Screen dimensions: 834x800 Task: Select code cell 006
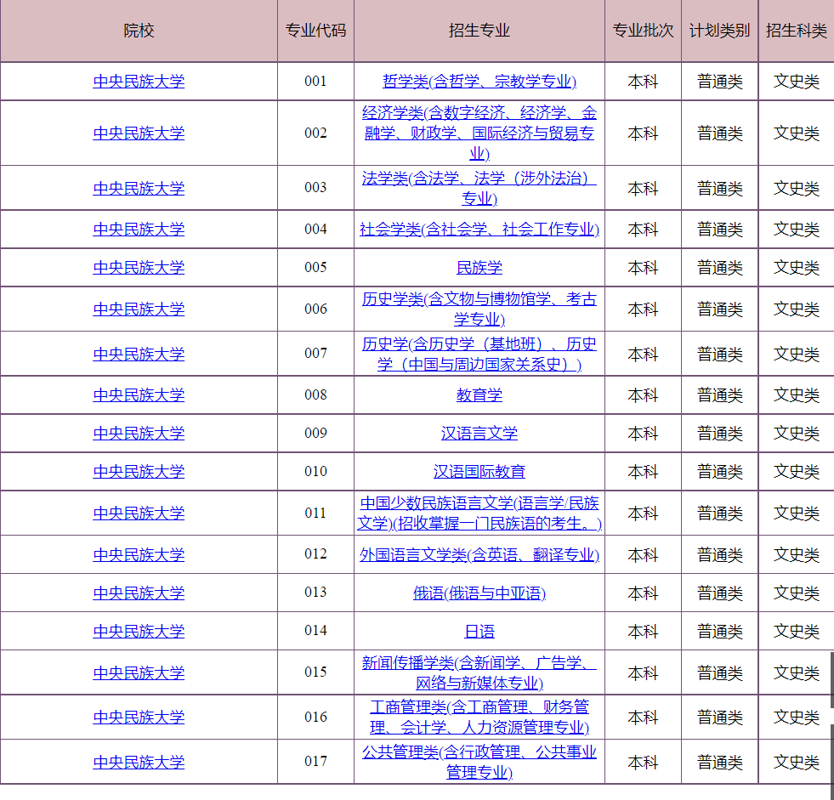(316, 309)
